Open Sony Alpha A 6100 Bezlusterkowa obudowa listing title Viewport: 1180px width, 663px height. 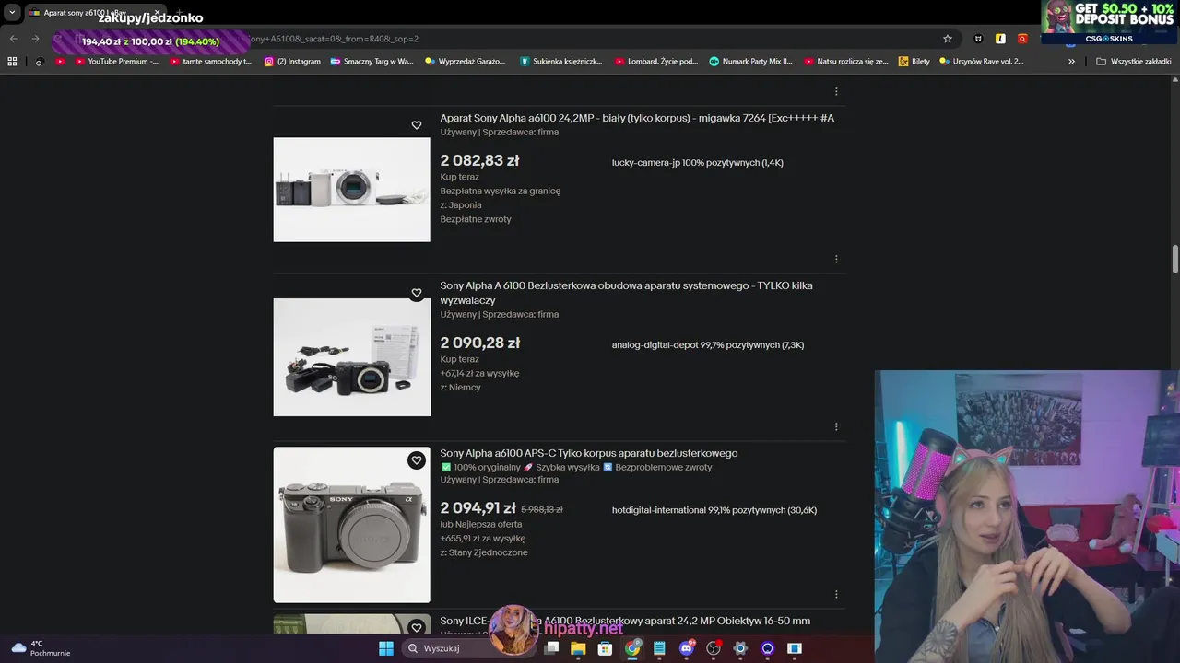pyautogui.click(x=626, y=293)
